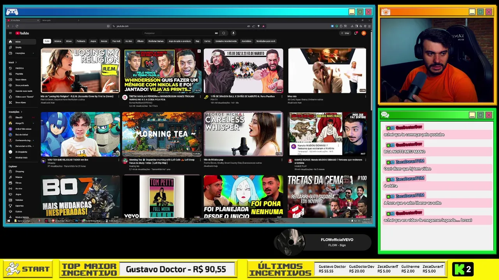Expand Inscrições section header chevron
Screen dimensions: 499x280
point(21,112)
